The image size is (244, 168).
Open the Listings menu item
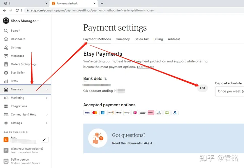[25, 47]
